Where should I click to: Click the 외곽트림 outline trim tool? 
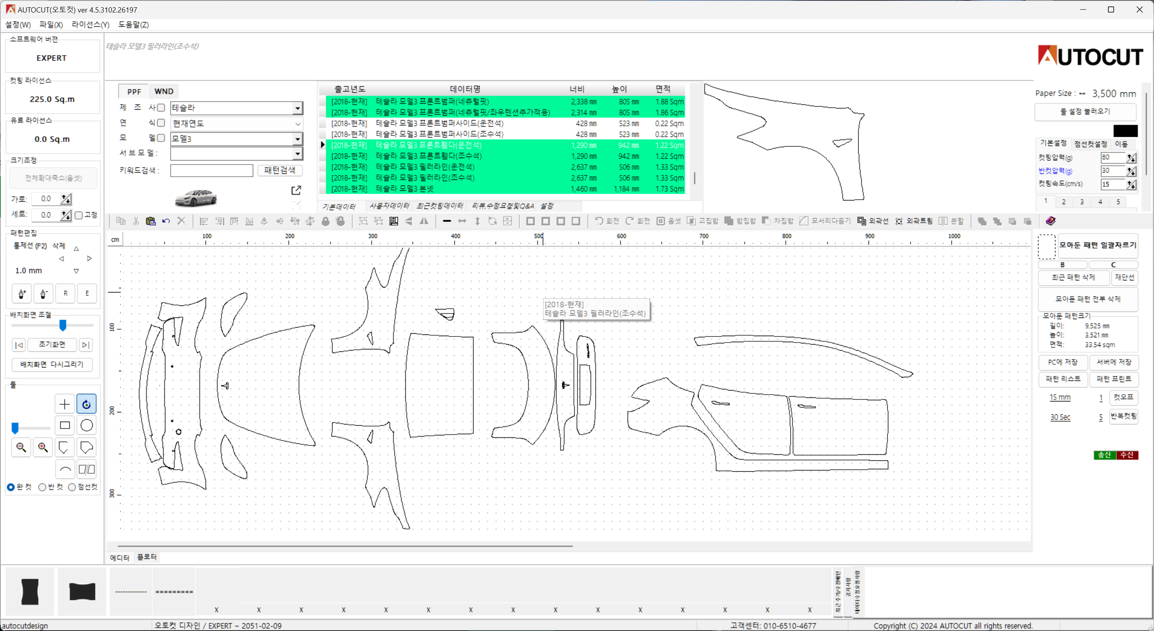914,221
